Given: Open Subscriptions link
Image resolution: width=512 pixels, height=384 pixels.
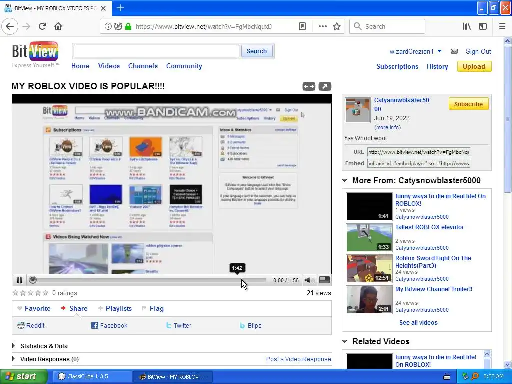Looking at the screenshot, I should 397,66.
